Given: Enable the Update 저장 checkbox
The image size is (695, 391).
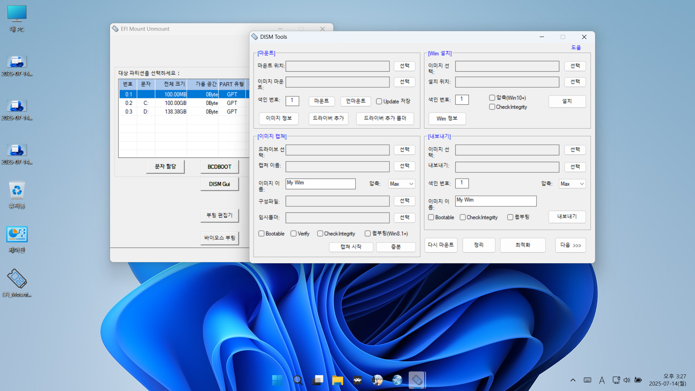Looking at the screenshot, I should (x=379, y=101).
